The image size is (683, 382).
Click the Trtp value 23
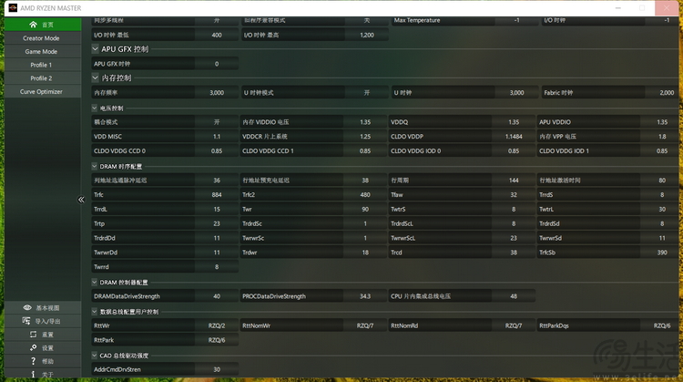point(217,223)
